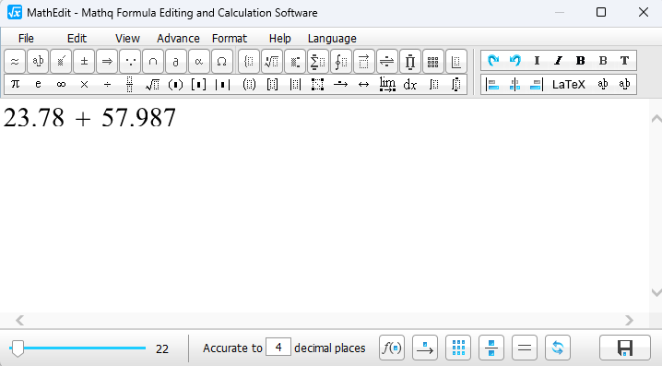
Task: Toggle the heavy bold B style
Action: (581, 61)
